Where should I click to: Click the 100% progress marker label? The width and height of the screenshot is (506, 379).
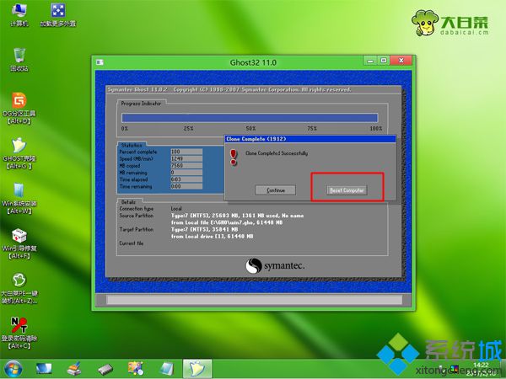375,128
